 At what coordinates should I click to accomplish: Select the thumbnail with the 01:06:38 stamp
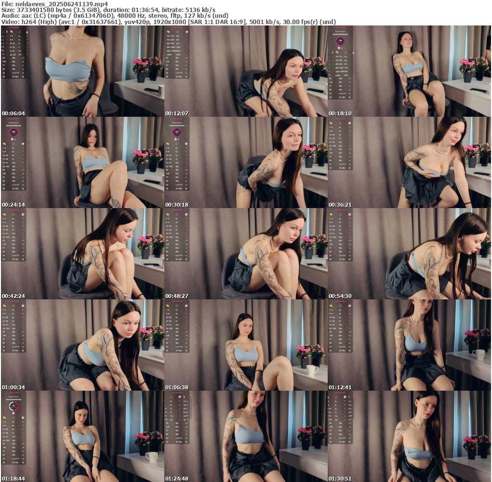coord(246,345)
